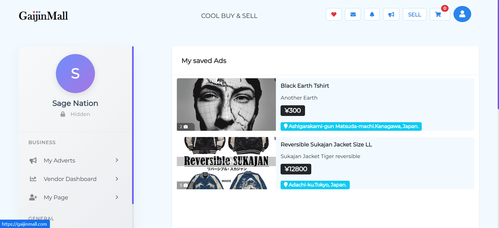Select the My Adverts megaphone icon
This screenshot has width=499, height=228.
tap(33, 160)
